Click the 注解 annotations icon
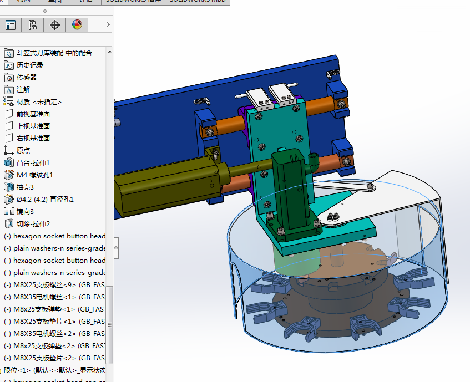The height and width of the screenshot is (382, 470). pos(9,90)
